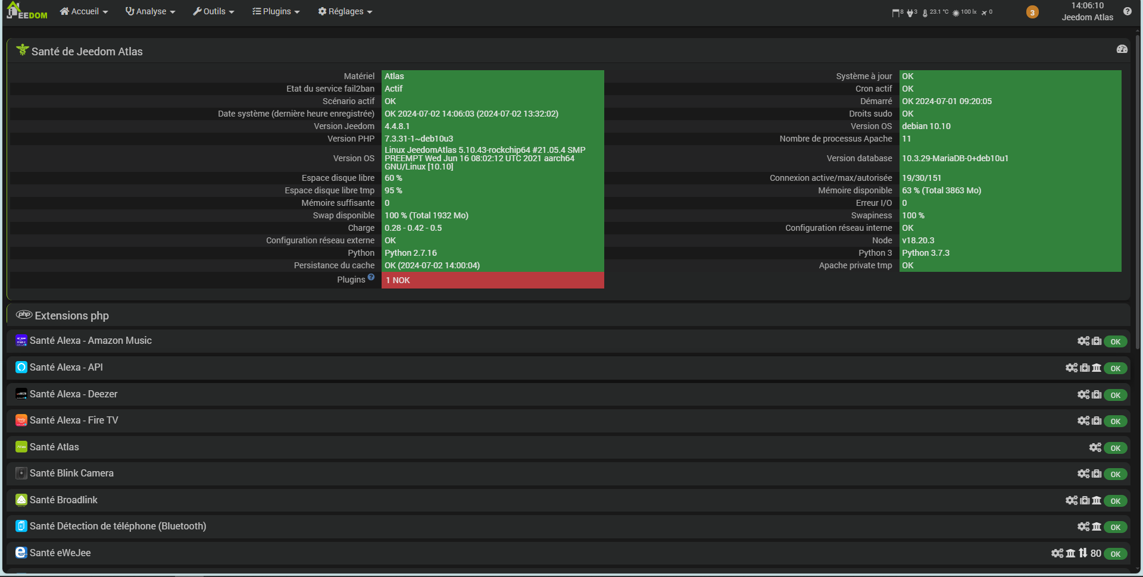The height and width of the screenshot is (577, 1143).
Task: Click the red '1 NOK' plugins cell
Action: 493,280
